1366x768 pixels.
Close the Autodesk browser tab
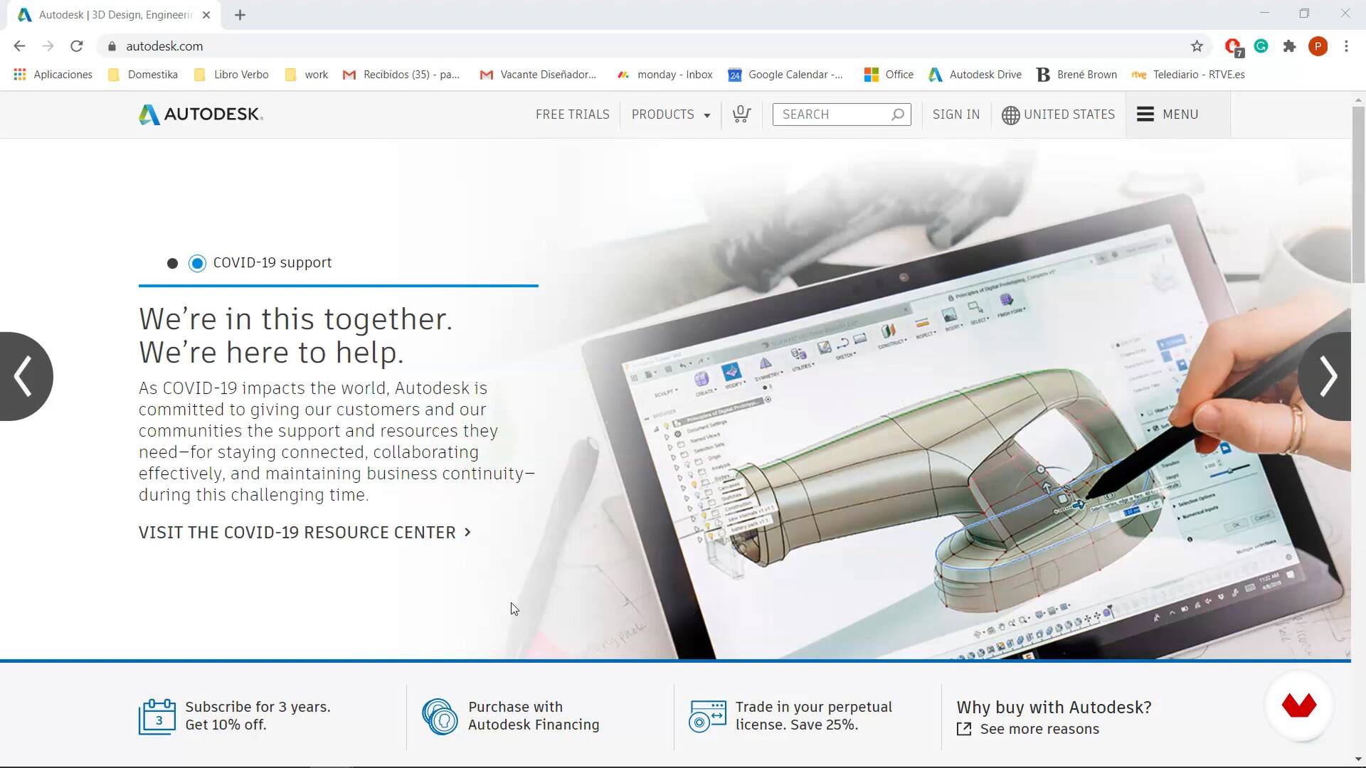(x=206, y=15)
